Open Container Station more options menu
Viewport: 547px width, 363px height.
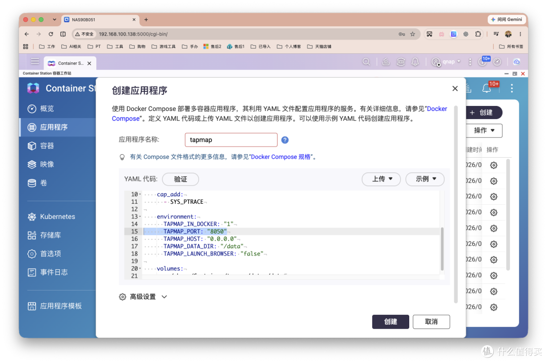(512, 89)
